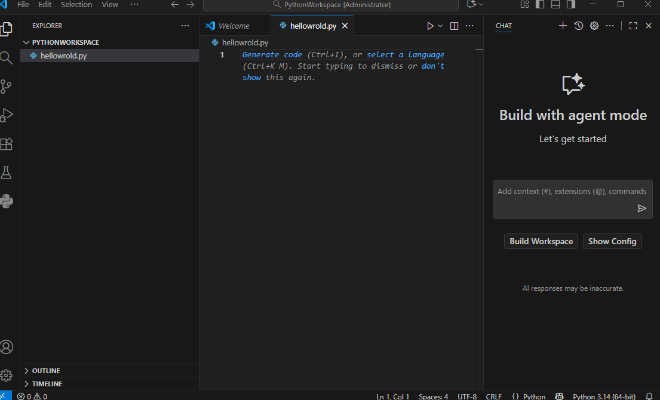Start a new chat with plus icon
Image resolution: width=660 pixels, height=400 pixels.
[563, 26]
